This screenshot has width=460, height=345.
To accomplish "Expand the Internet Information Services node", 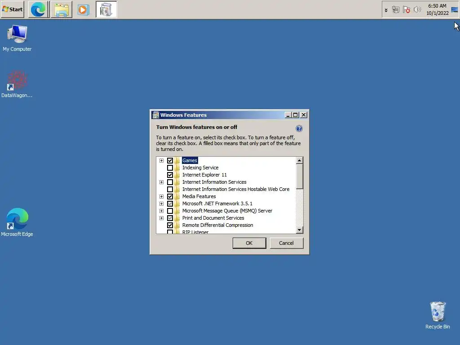I will point(161,182).
